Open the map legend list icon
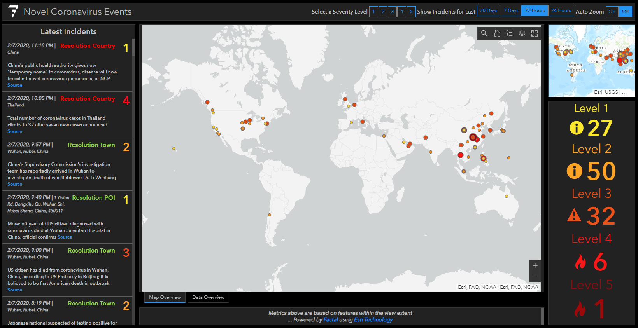 (510, 33)
